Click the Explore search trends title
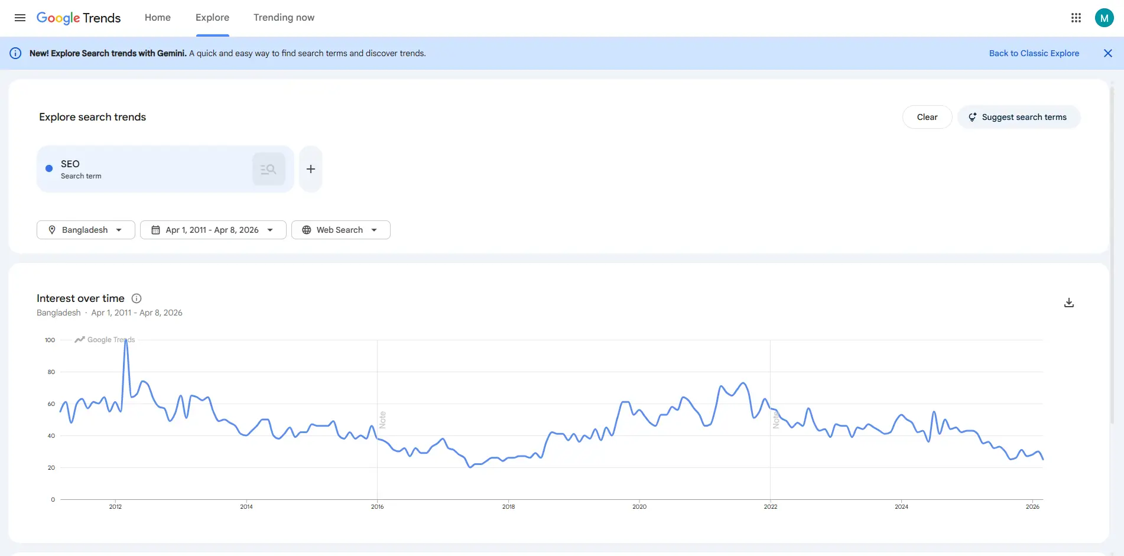 point(92,117)
